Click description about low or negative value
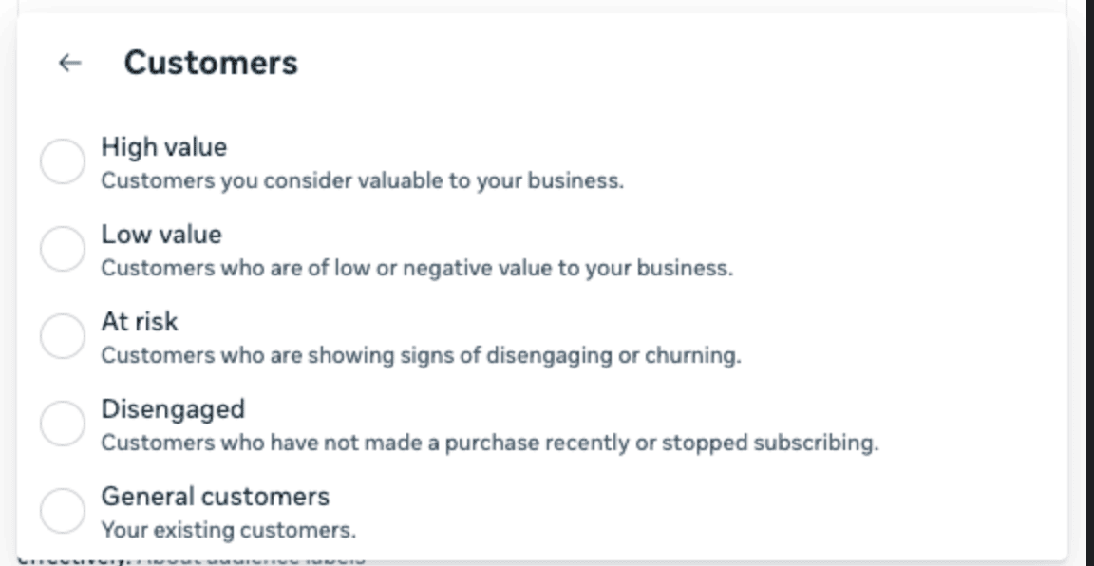Image resolution: width=1094 pixels, height=566 pixels. click(x=417, y=268)
